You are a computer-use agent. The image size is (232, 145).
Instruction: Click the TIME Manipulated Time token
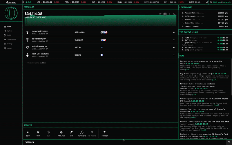[205, 38]
